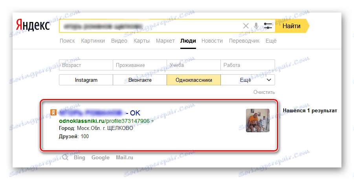Toggle the Instagram network filter
354x180 pixels.
pyautogui.click(x=86, y=80)
